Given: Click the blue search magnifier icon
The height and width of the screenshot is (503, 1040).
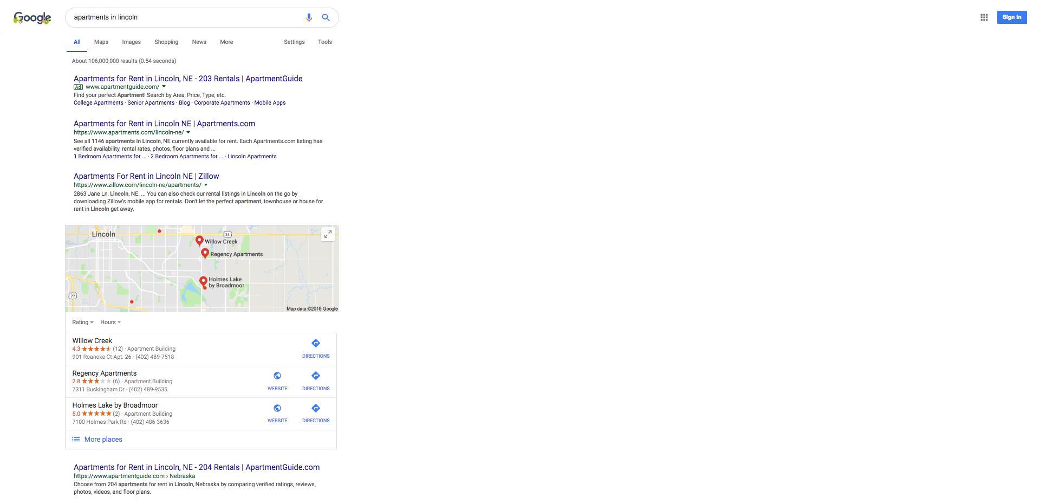Looking at the screenshot, I should (326, 17).
